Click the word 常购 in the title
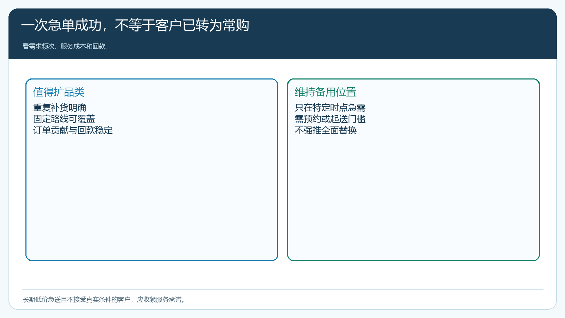Image resolution: width=565 pixels, height=318 pixels. click(236, 25)
